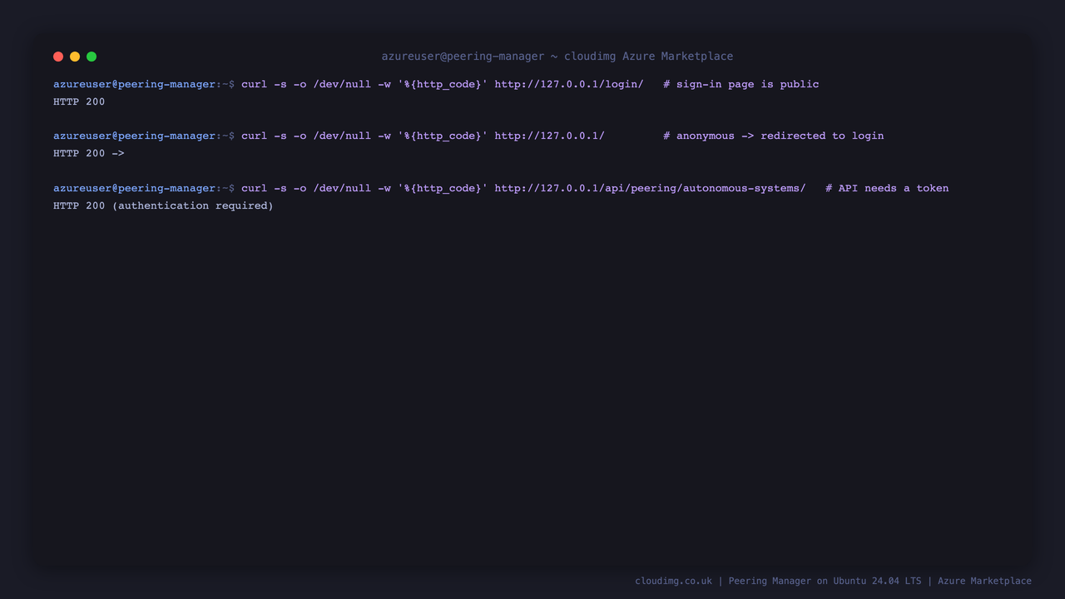Click the prompt 'azureuser@peering-manager' on the first command line
Screen dimensions: 1065x599
pyautogui.click(x=135, y=84)
